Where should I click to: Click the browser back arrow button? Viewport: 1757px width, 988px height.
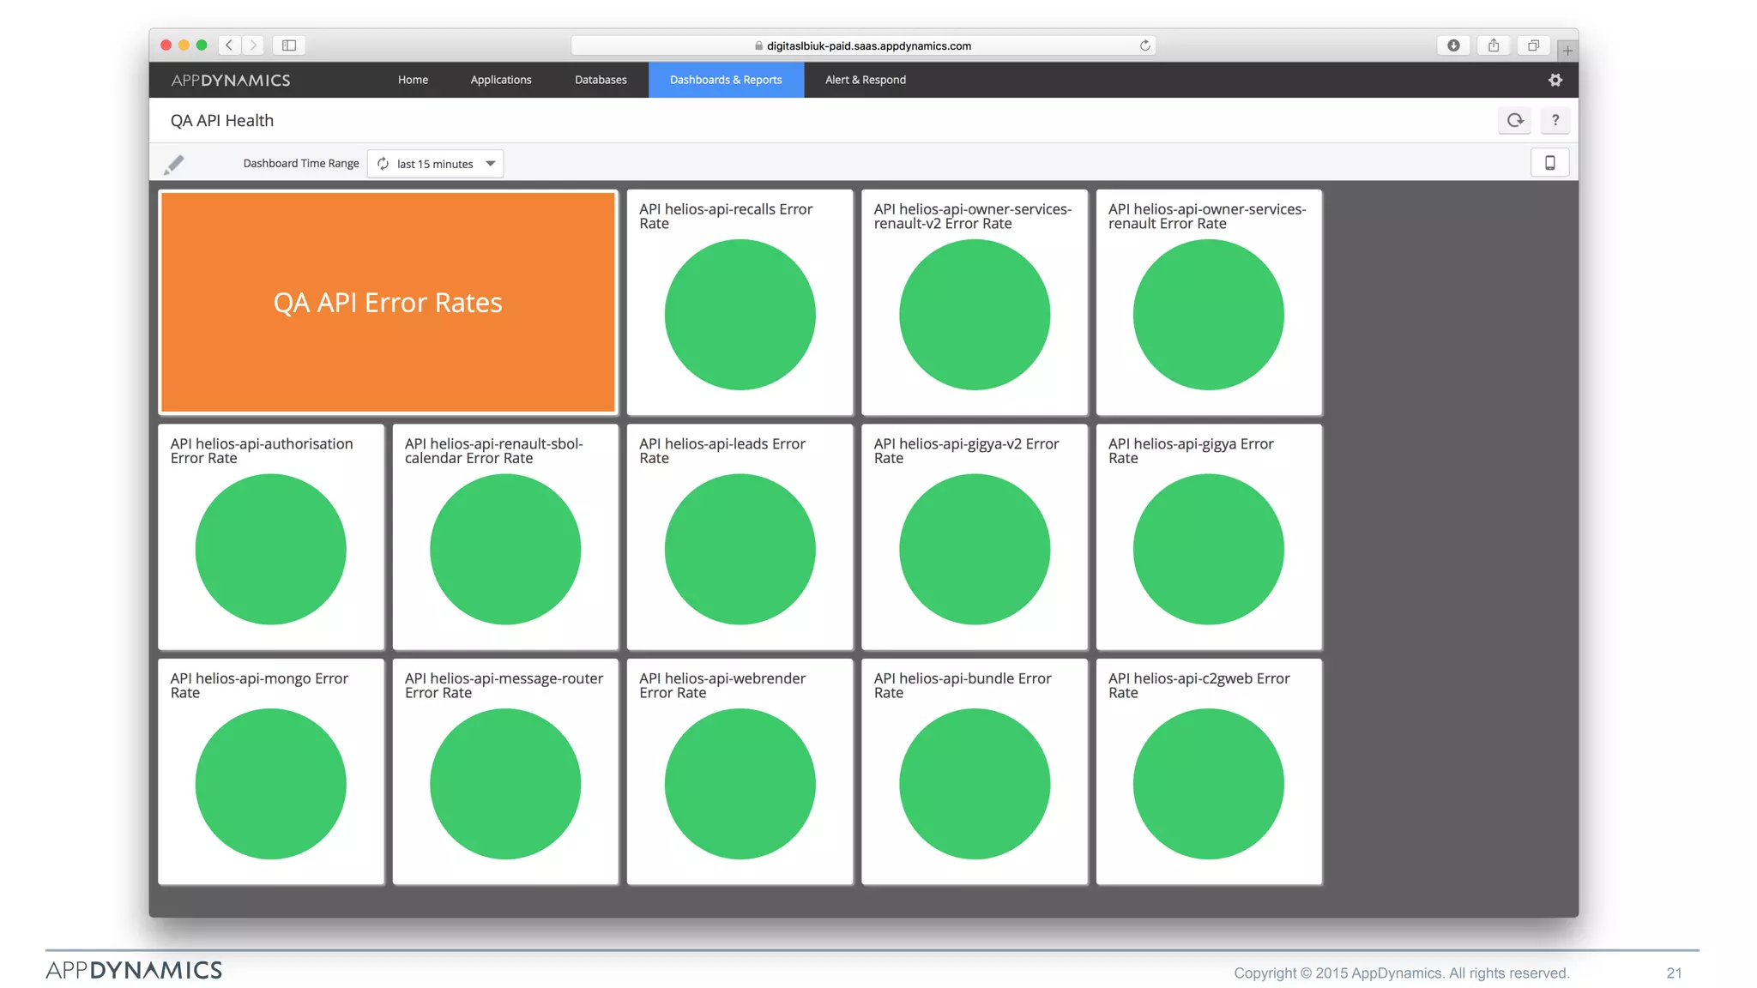coord(229,45)
